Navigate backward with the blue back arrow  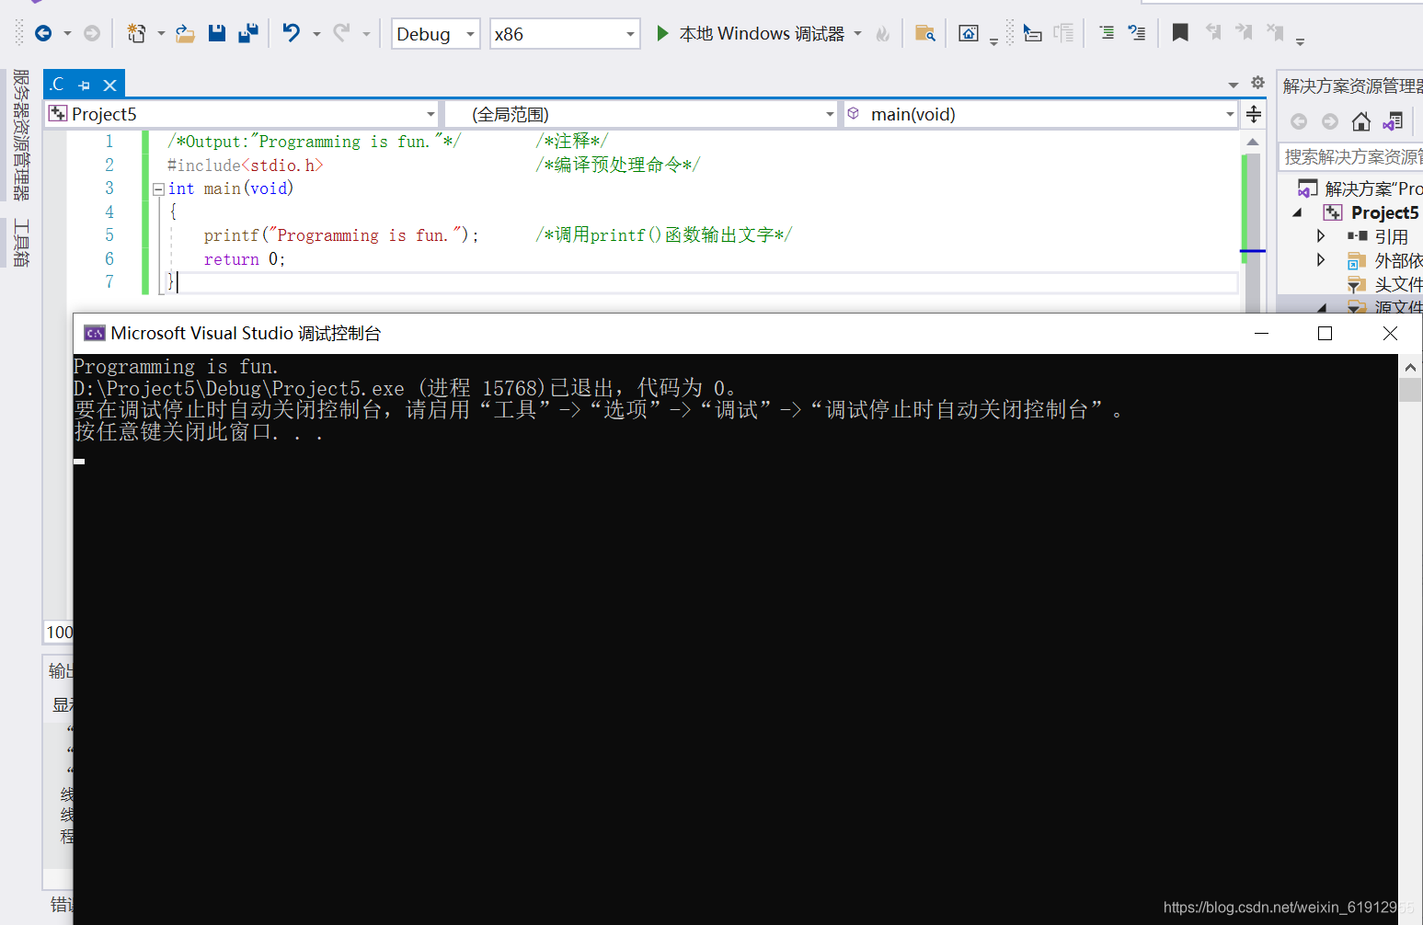click(43, 34)
